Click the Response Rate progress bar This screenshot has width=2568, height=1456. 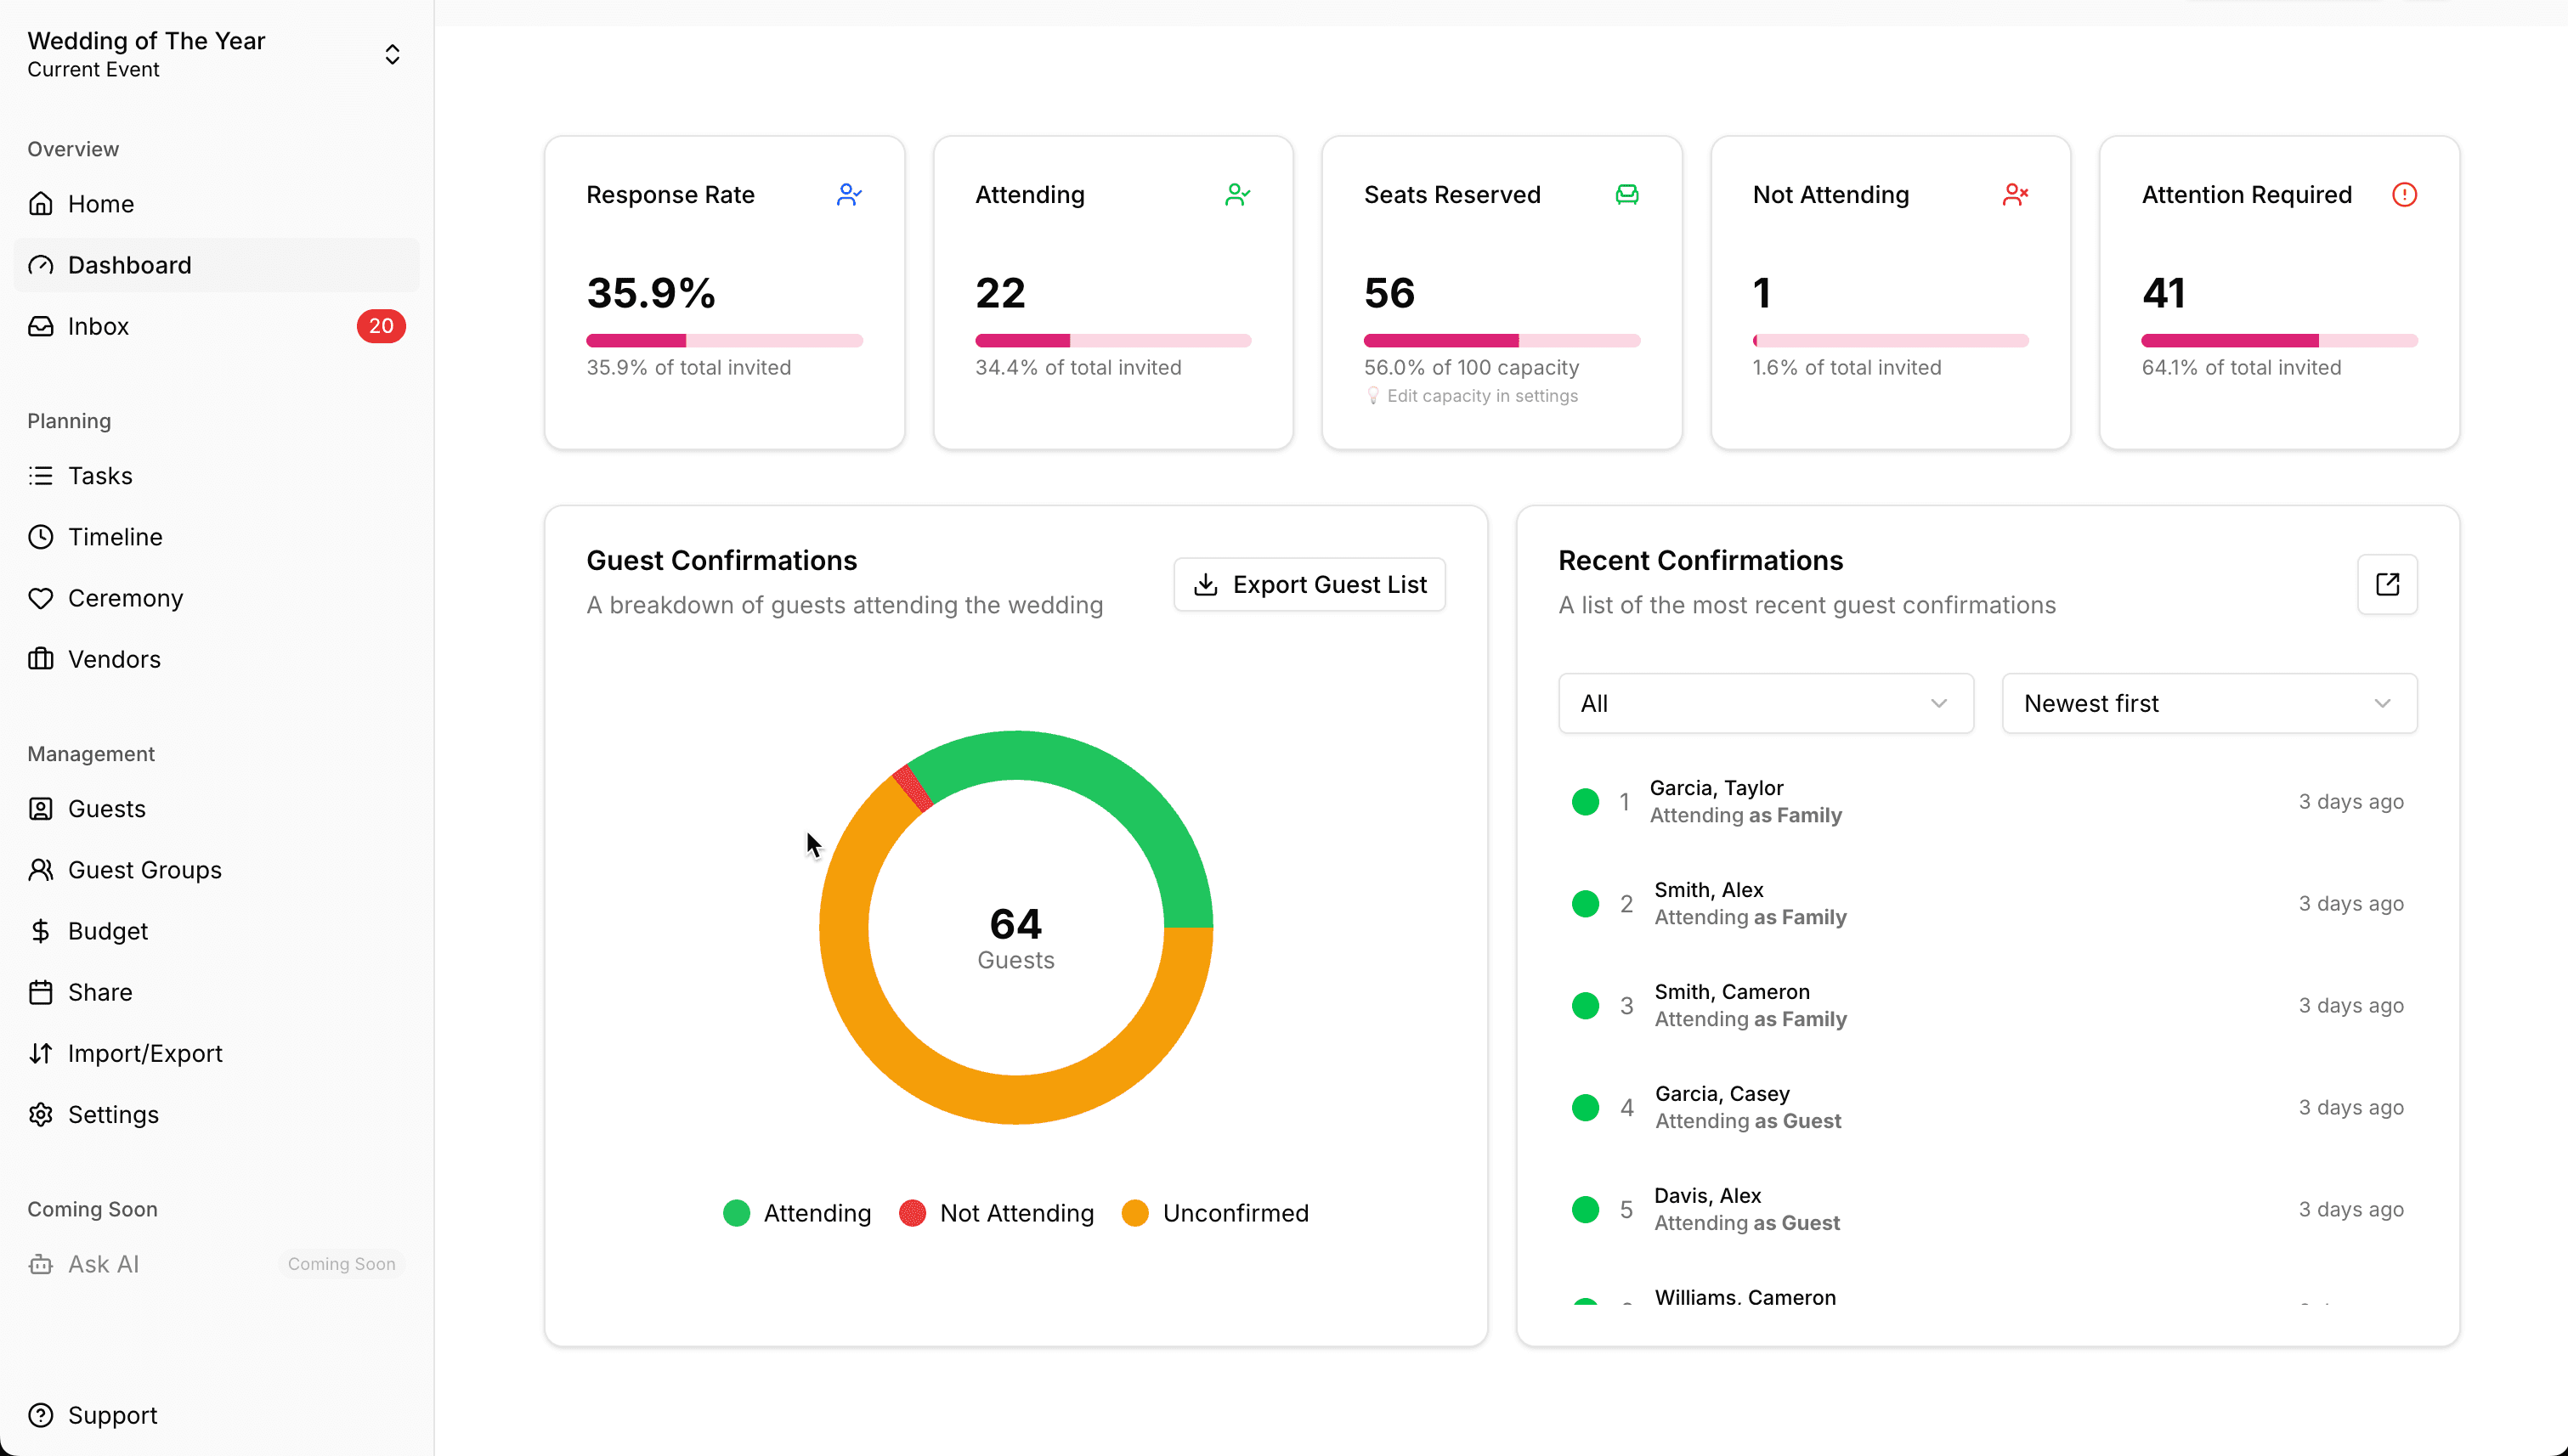(x=723, y=340)
